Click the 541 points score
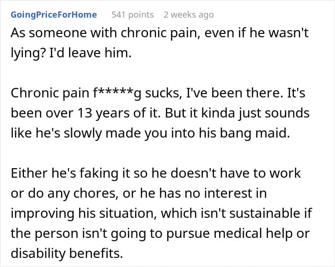This screenshot has width=335, height=267. [133, 15]
